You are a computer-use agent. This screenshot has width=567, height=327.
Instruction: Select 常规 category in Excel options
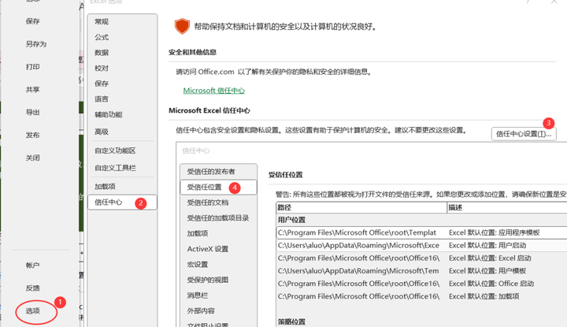(x=122, y=22)
